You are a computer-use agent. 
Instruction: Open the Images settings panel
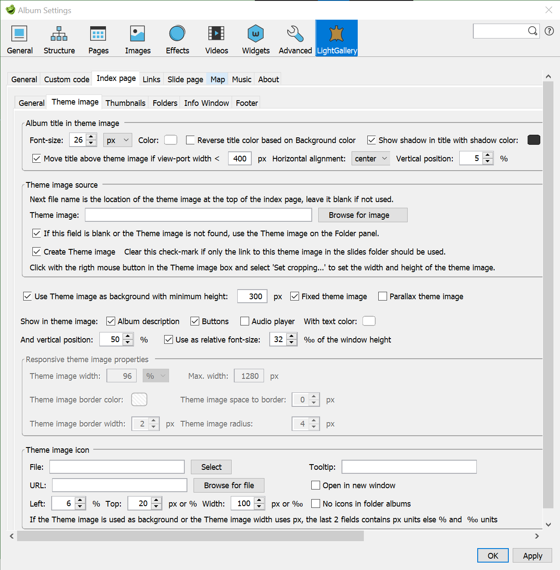click(x=137, y=38)
